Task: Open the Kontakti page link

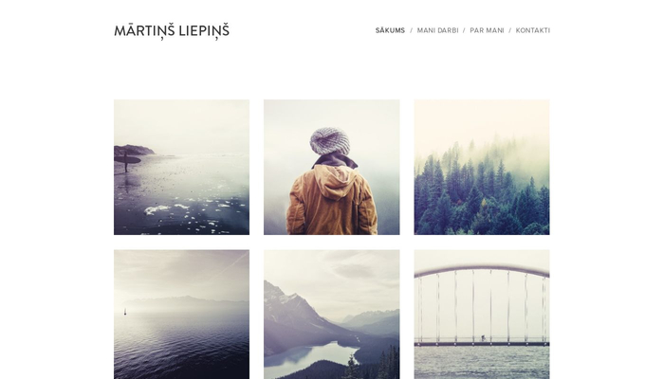Action: [x=533, y=30]
